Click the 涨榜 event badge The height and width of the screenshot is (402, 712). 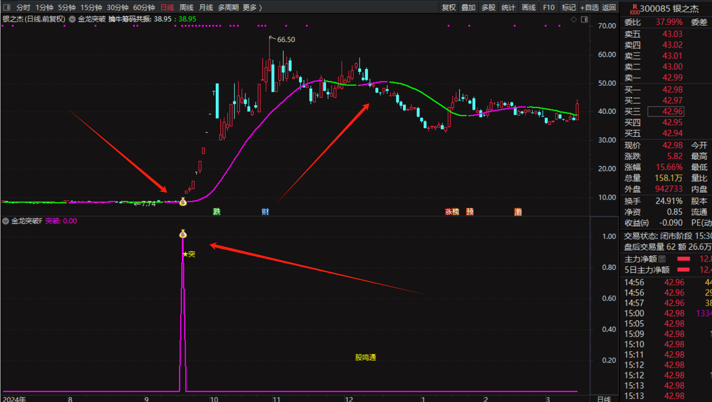click(x=452, y=212)
